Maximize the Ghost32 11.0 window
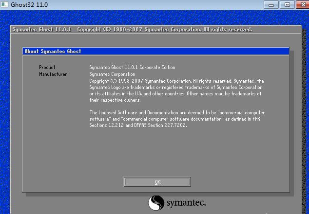The width and height of the screenshot is (309, 214). click(288, 5)
